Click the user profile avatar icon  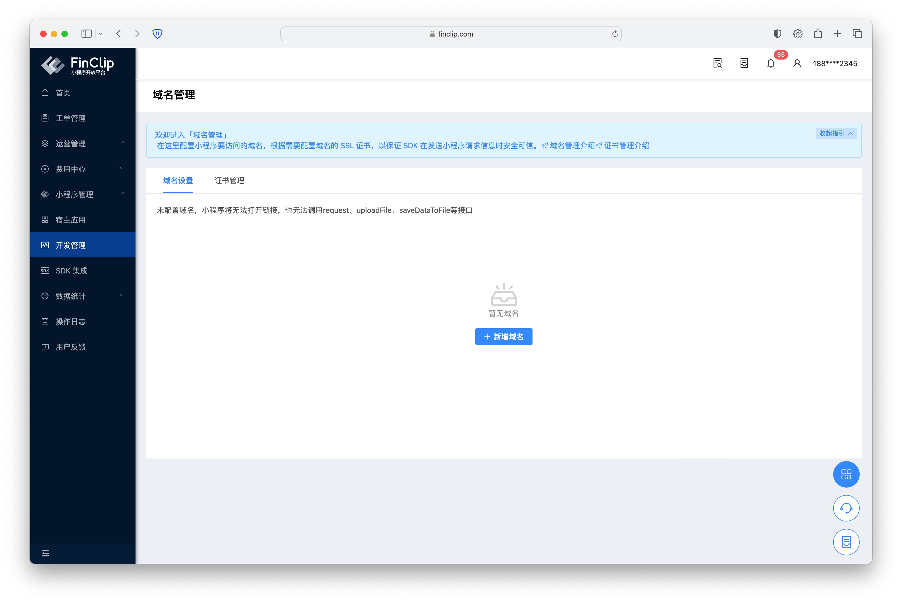coord(797,64)
